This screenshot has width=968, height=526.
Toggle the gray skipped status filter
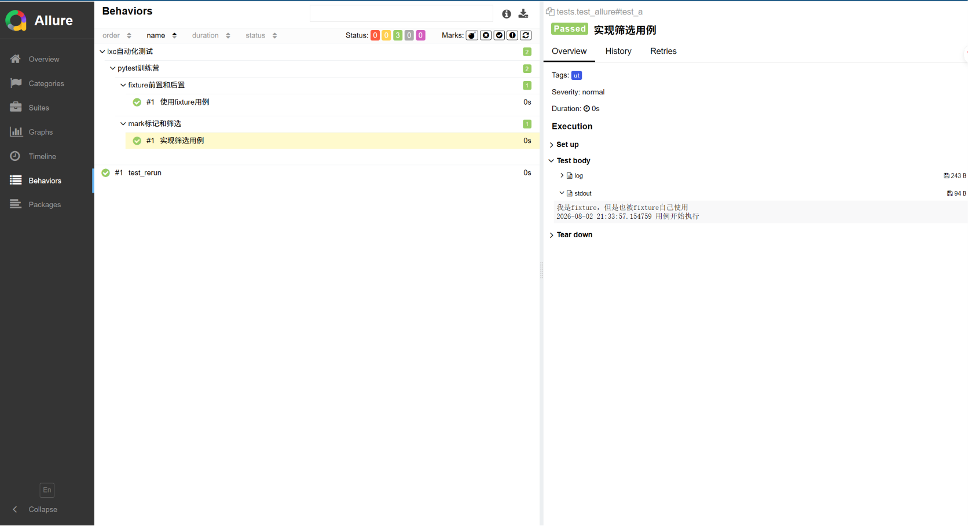click(409, 35)
